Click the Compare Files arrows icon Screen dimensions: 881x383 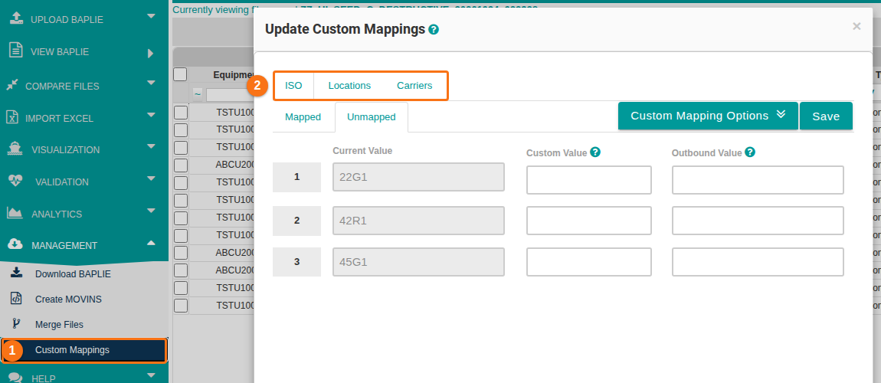click(x=12, y=85)
